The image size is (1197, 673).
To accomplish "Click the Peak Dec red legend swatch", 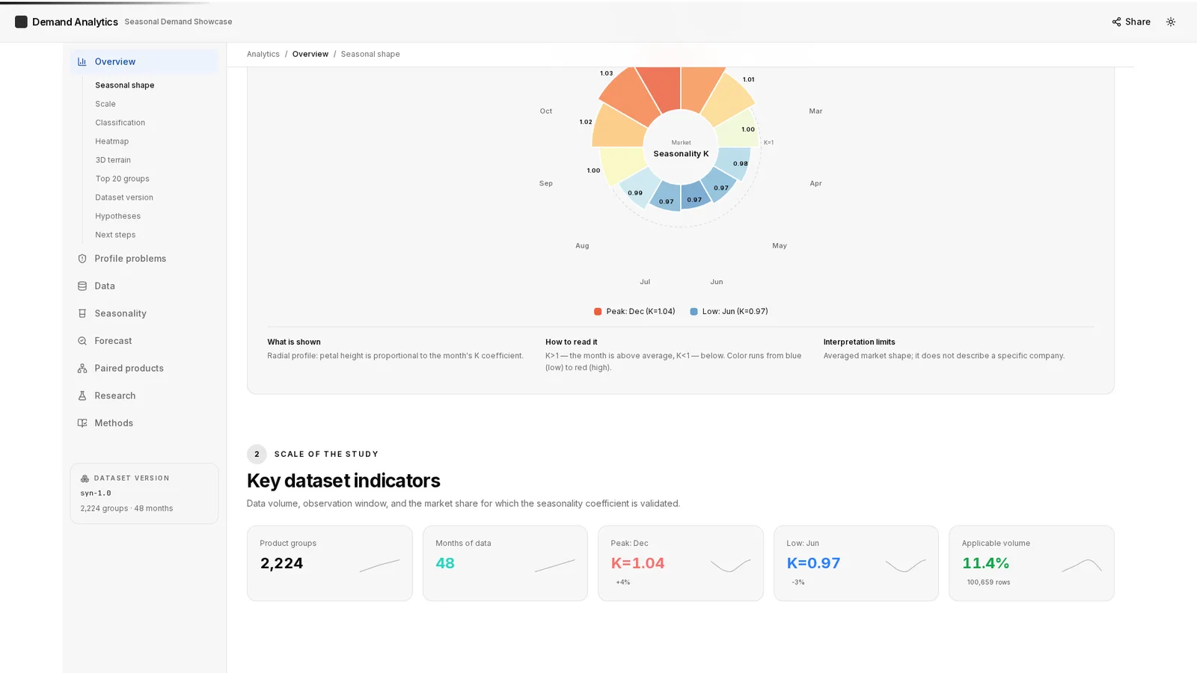I will 598,312.
